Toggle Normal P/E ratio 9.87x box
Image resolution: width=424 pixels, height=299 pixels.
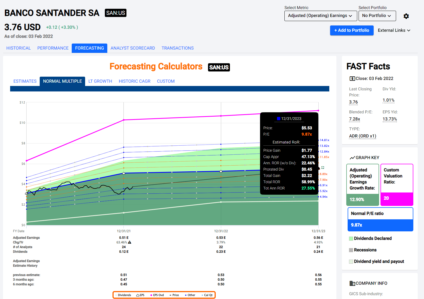[x=380, y=219]
